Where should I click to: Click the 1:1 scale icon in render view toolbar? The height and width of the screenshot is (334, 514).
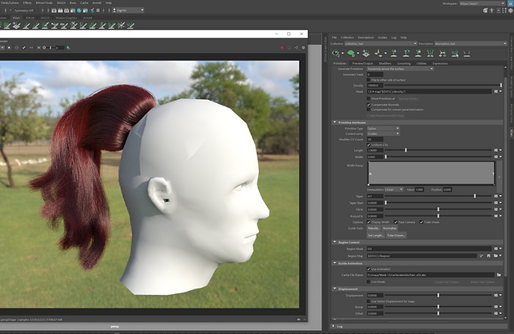point(31,47)
